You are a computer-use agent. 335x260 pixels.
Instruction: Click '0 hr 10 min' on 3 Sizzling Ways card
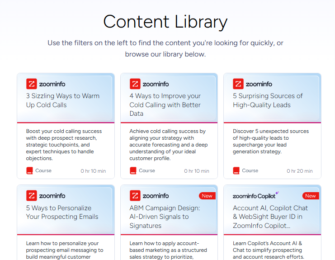[x=93, y=171]
